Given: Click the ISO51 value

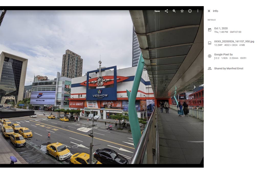Looking at the screenshot, I should pyautogui.click(x=243, y=58).
